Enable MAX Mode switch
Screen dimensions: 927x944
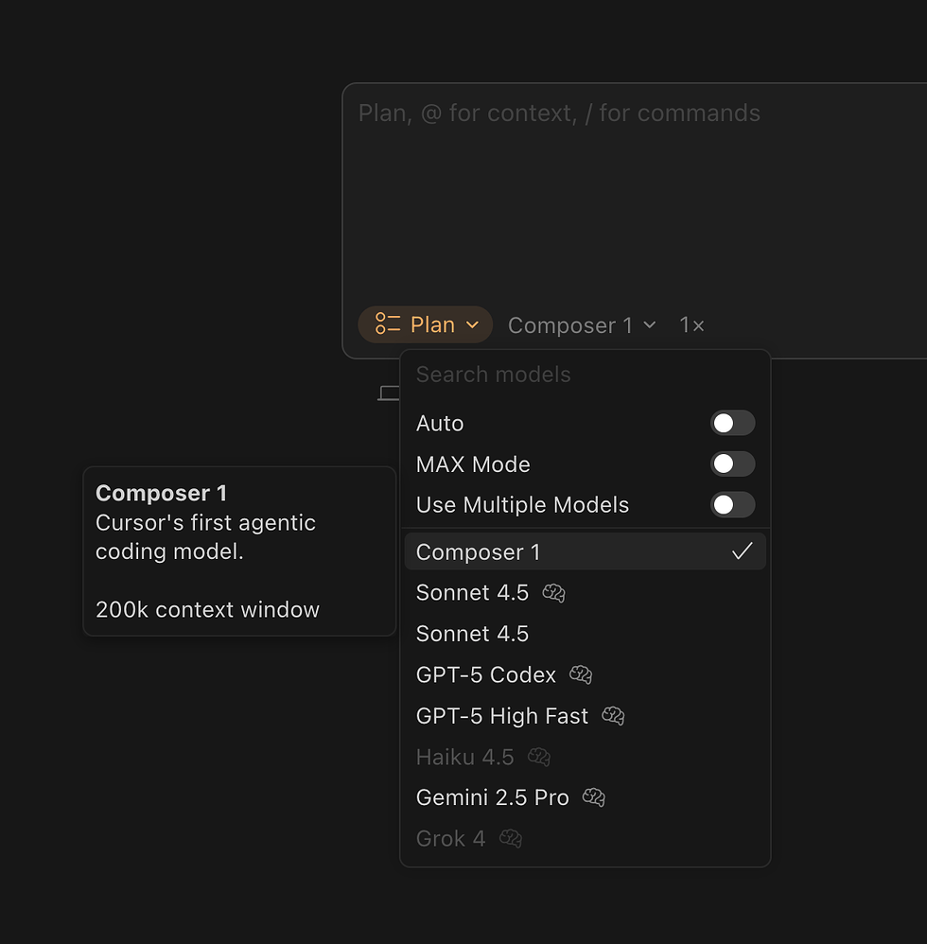pos(732,464)
